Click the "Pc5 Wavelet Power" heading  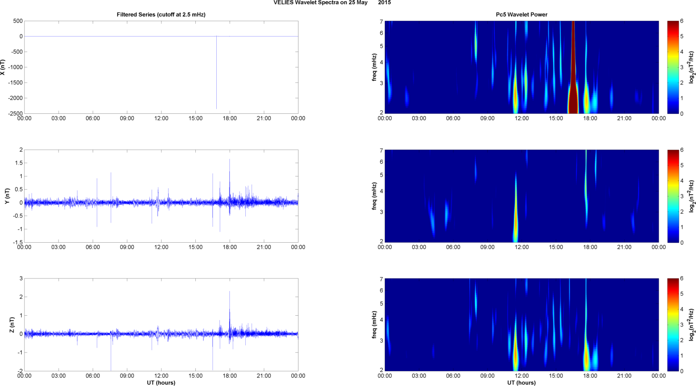click(x=522, y=15)
